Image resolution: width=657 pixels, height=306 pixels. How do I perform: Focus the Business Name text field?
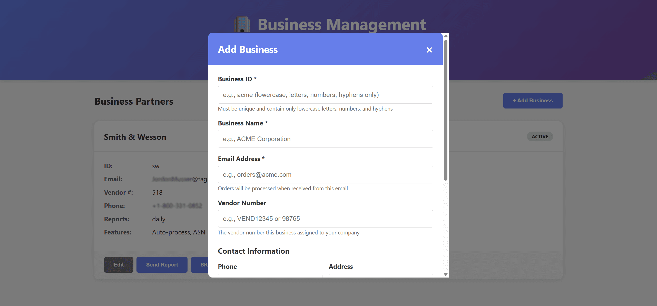[x=325, y=139]
